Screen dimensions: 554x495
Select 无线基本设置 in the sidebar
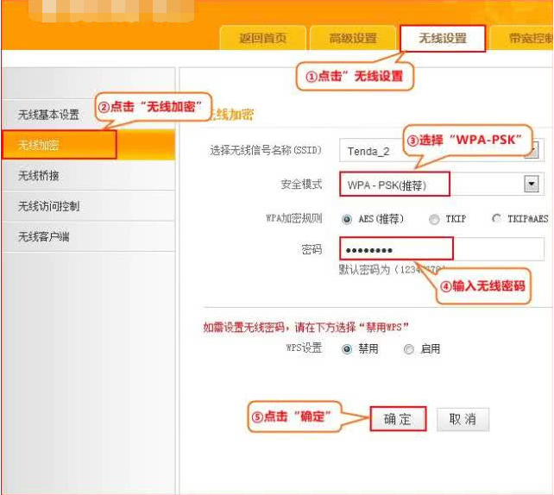[48, 115]
